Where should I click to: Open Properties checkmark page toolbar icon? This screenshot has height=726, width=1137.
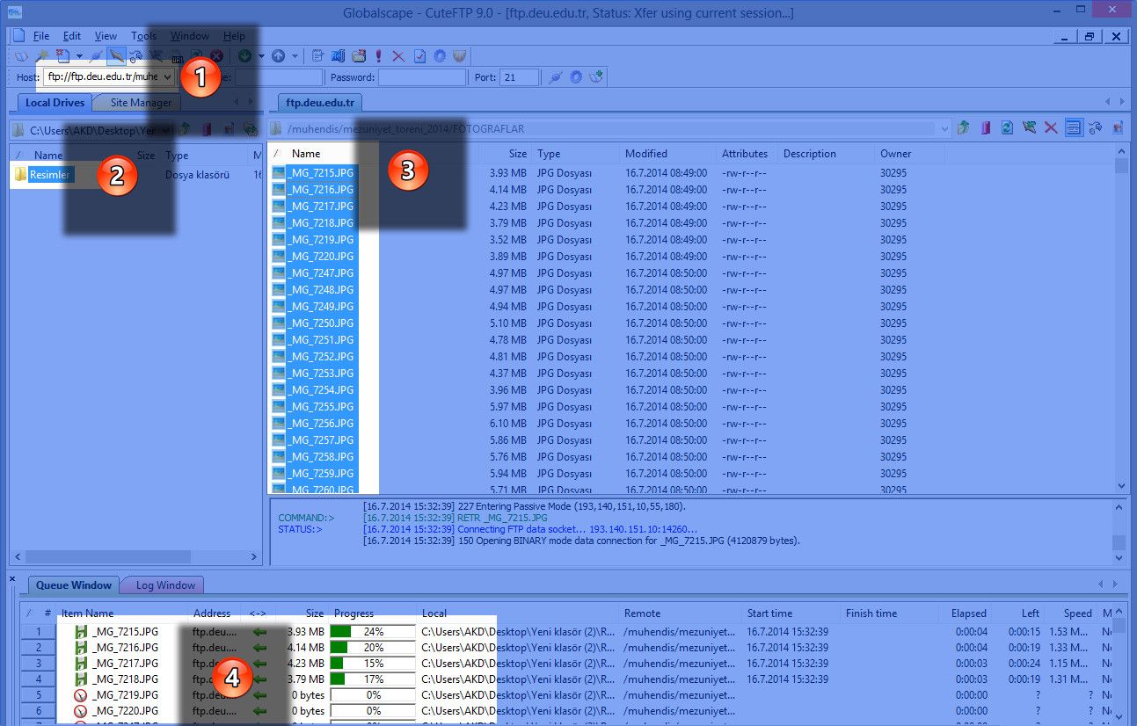pyautogui.click(x=419, y=56)
